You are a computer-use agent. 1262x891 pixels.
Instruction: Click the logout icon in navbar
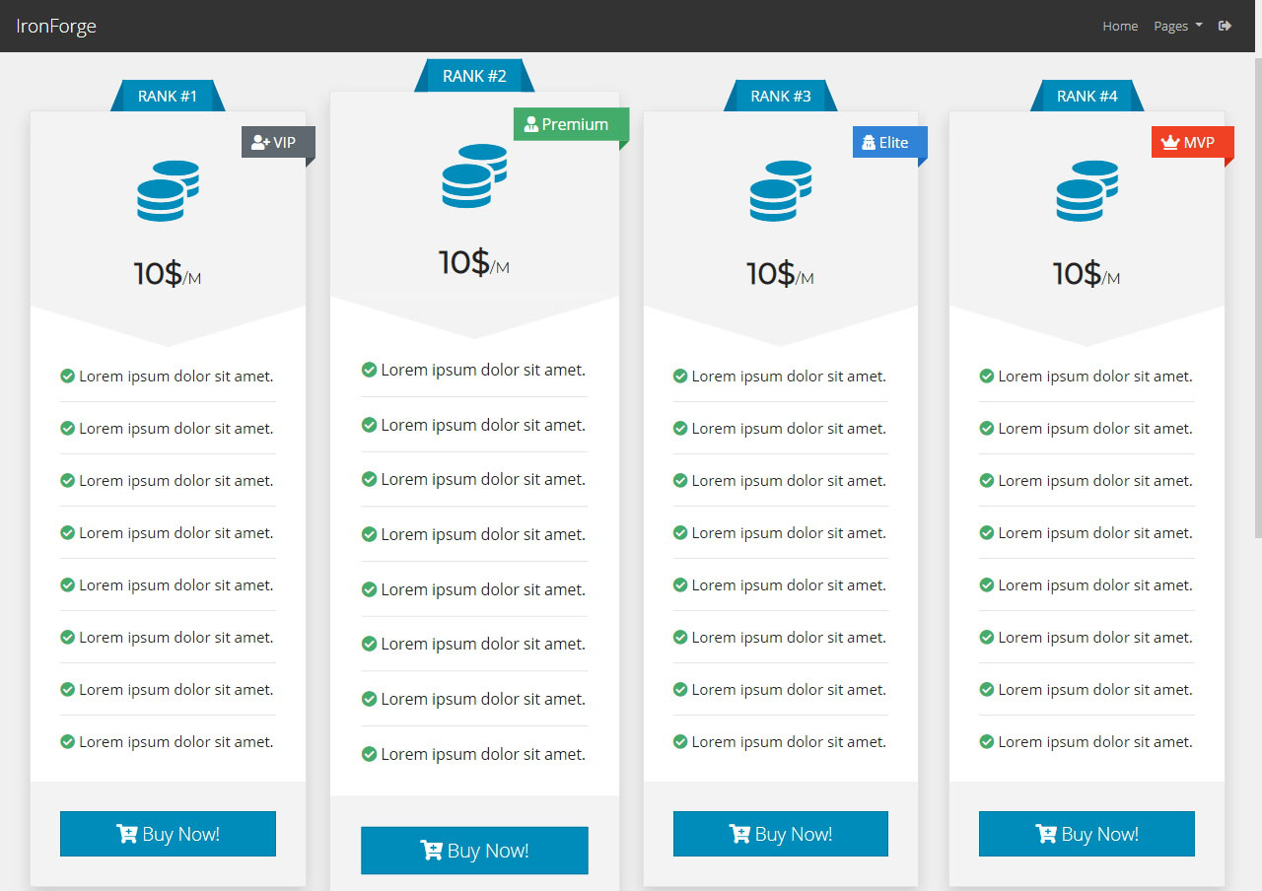tap(1225, 26)
